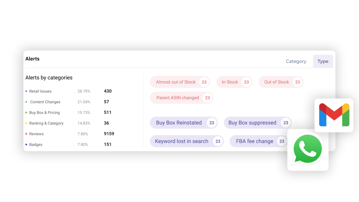Image resolution: width=359 pixels, height=202 pixels.
Task: Click the Buy Box suppressed chip
Action: point(257,123)
